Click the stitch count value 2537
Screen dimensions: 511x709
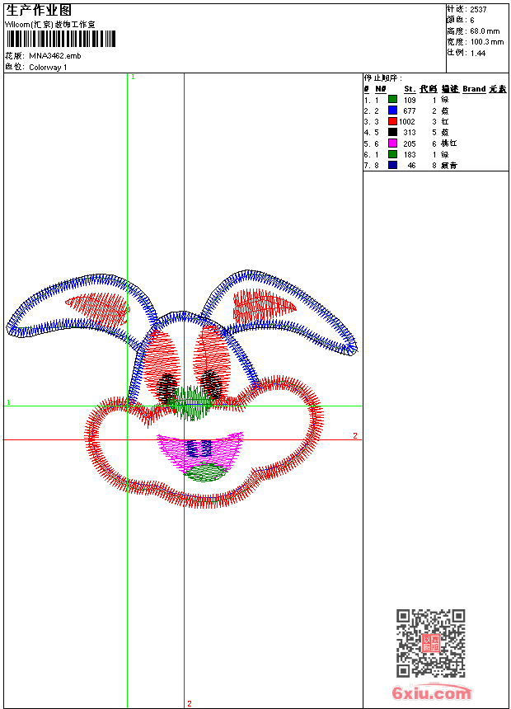click(x=478, y=9)
